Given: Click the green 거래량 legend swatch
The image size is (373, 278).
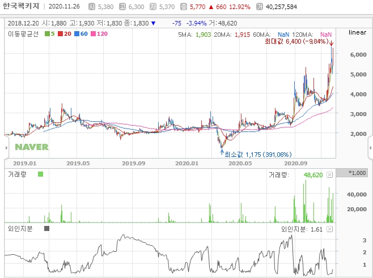Looking at the screenshot, I should pyautogui.click(x=40, y=174).
